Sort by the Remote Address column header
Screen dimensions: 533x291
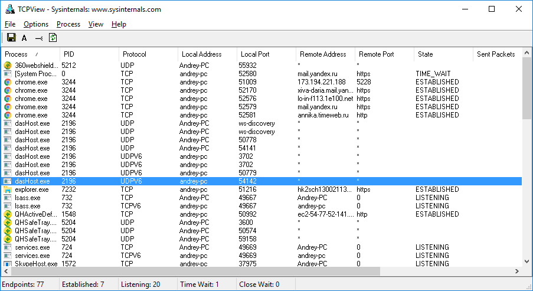click(x=325, y=54)
